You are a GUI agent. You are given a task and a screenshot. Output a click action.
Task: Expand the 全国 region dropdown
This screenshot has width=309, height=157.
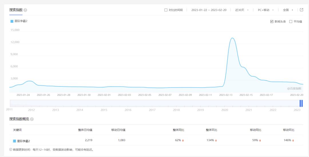tap(288, 10)
